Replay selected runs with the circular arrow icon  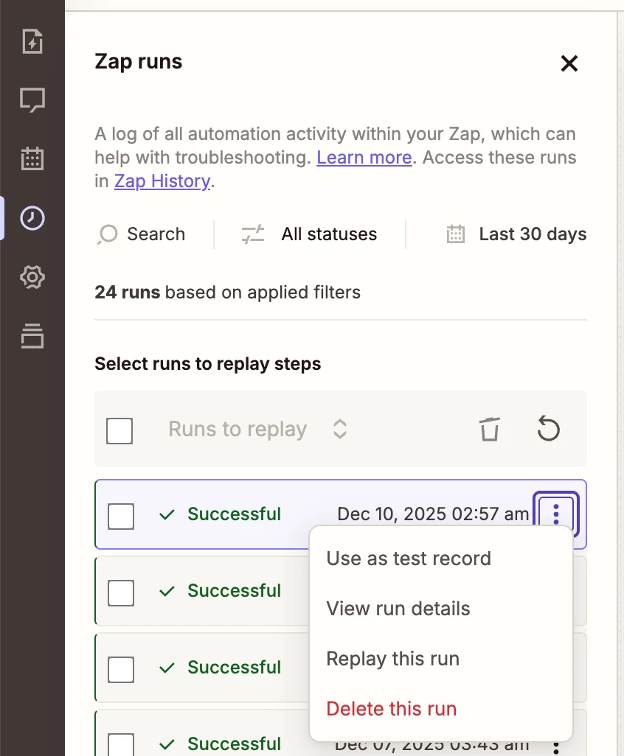pyautogui.click(x=548, y=429)
